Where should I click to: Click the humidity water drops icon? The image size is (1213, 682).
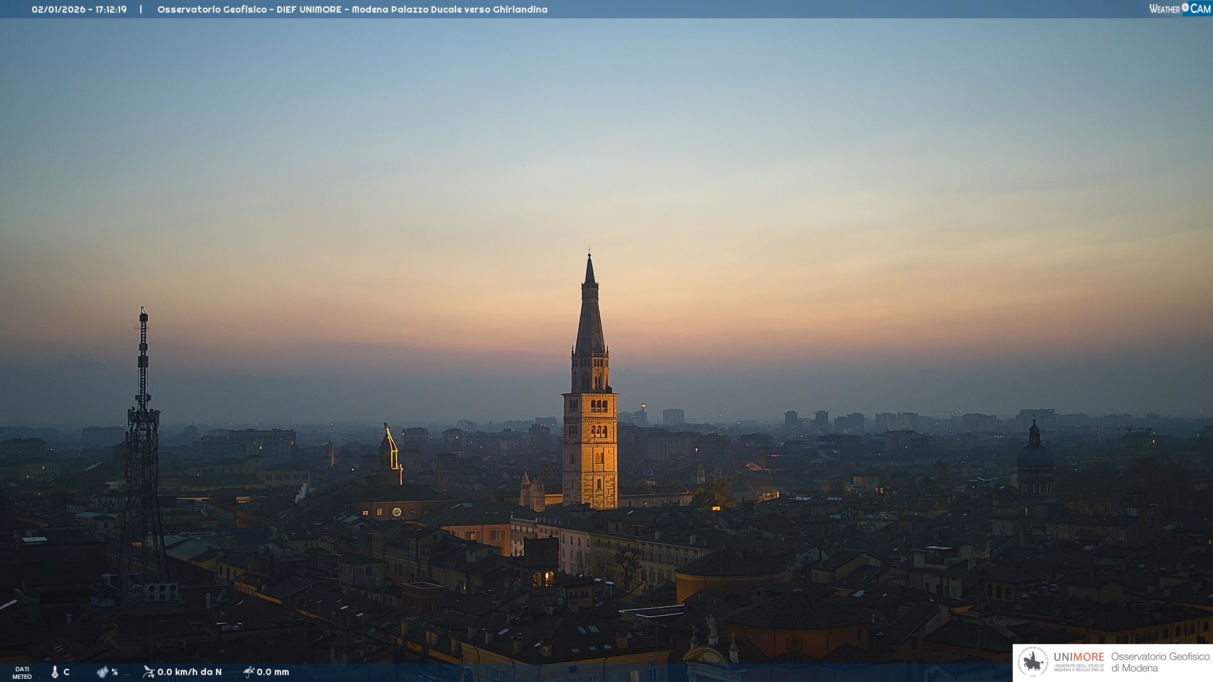click(102, 672)
